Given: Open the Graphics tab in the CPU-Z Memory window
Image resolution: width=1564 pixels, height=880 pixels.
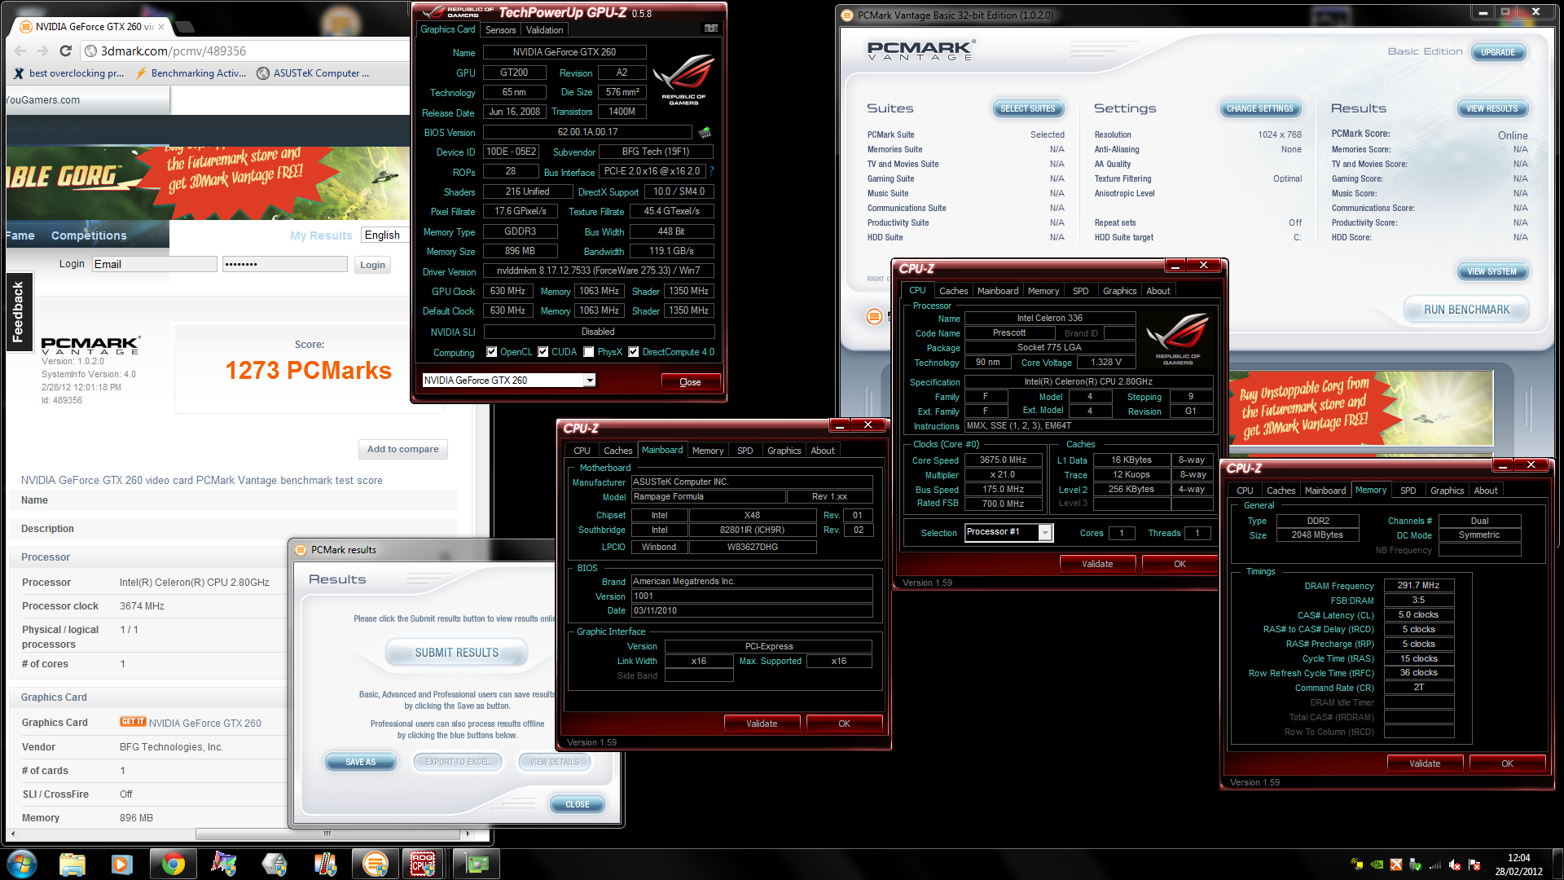Looking at the screenshot, I should pyautogui.click(x=1447, y=491).
